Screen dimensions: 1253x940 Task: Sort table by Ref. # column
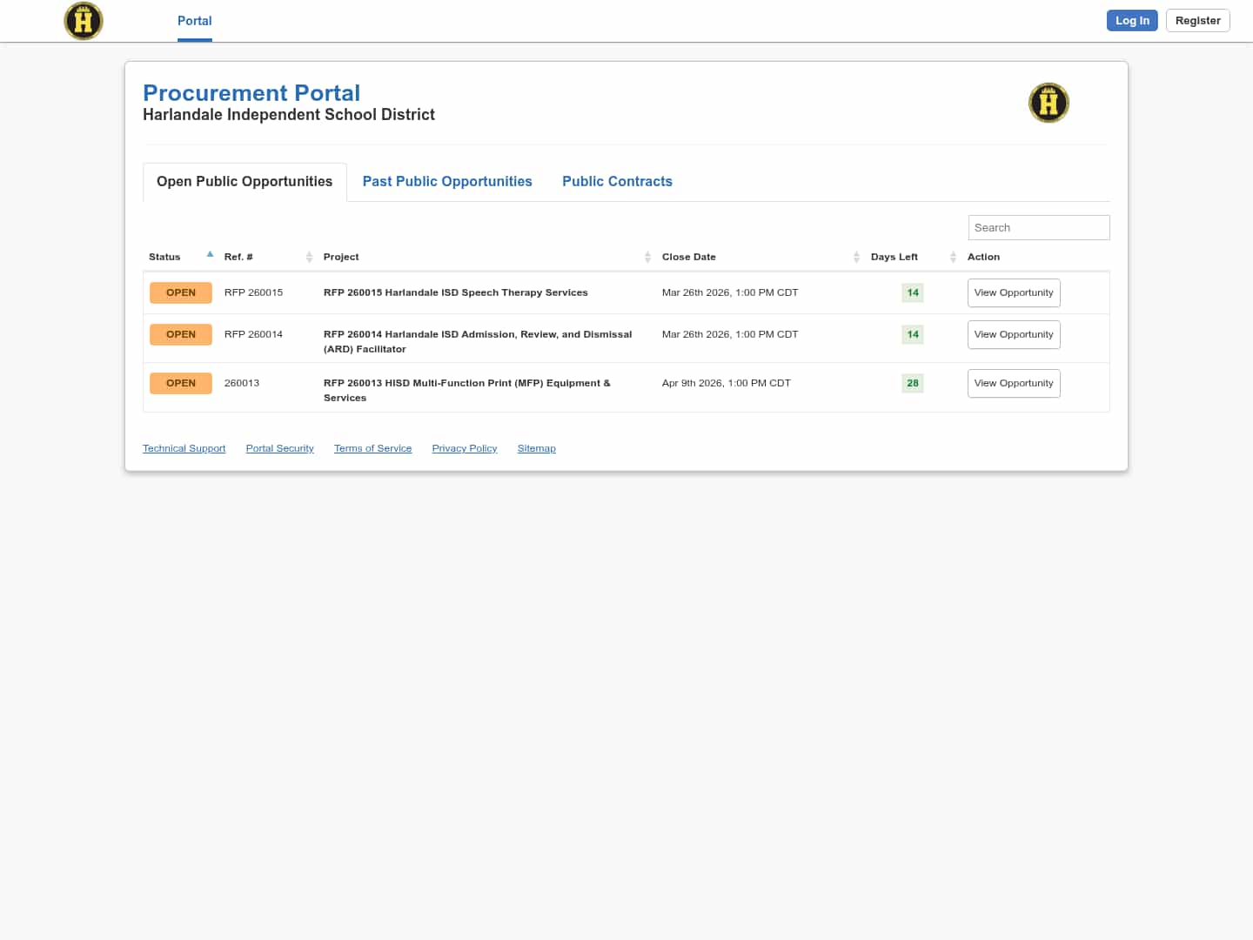click(309, 257)
